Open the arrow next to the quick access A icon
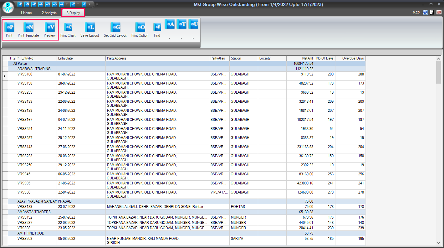Screen dimensions: 444x248 67,4
